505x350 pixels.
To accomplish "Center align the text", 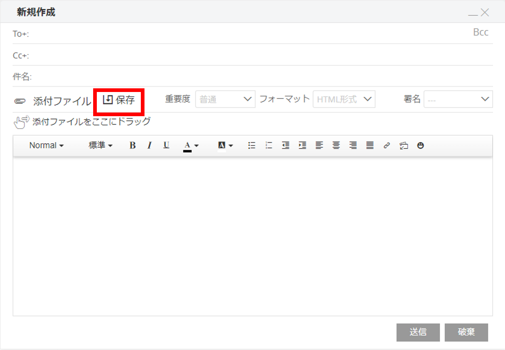I will [x=336, y=145].
